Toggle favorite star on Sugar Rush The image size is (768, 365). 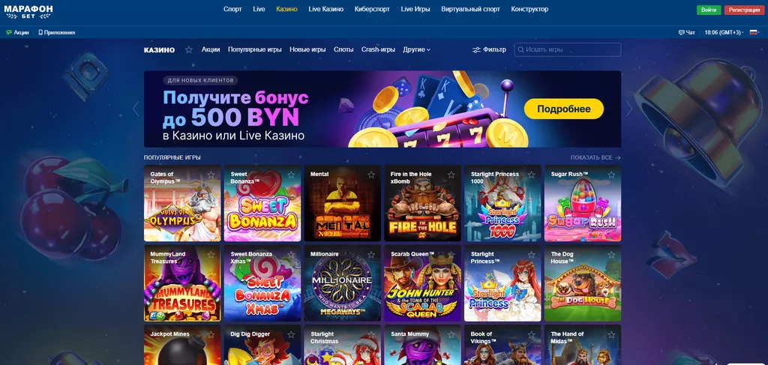[611, 175]
